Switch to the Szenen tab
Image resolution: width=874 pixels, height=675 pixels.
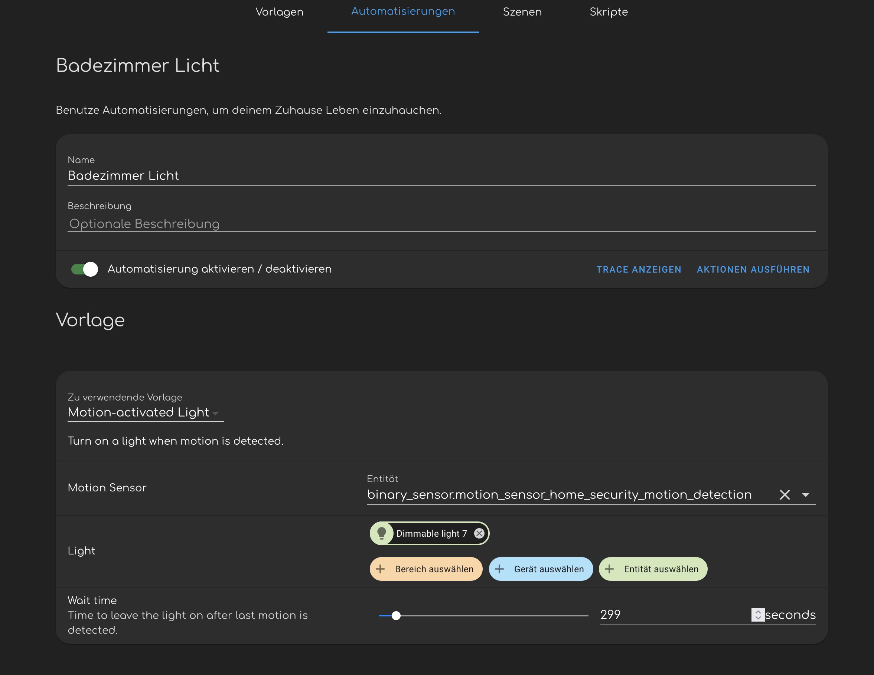pyautogui.click(x=522, y=12)
